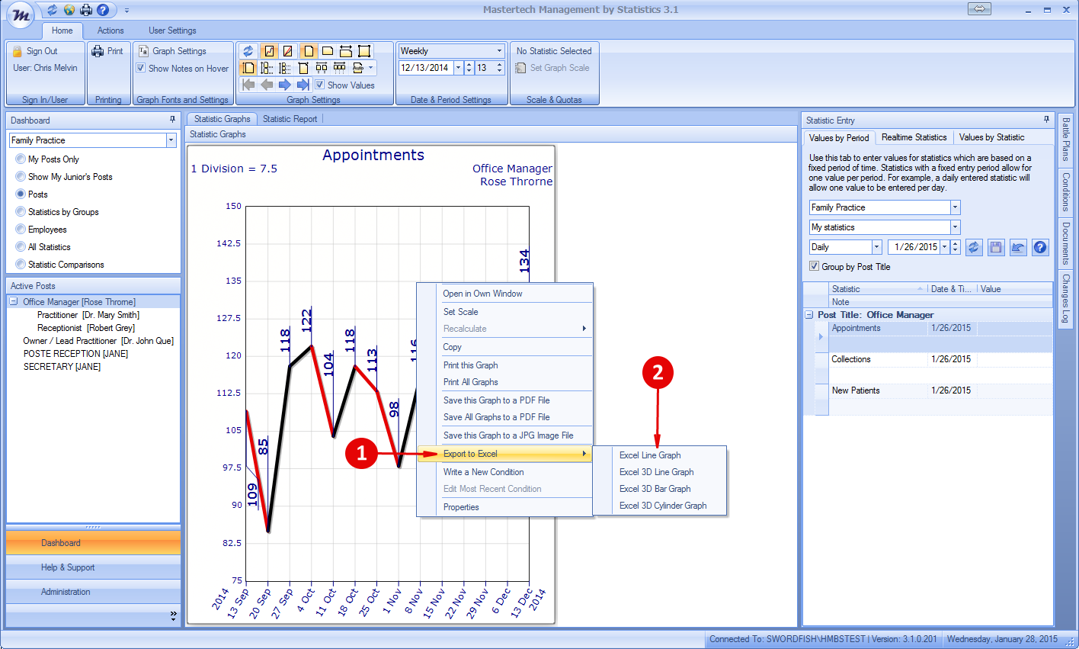Image resolution: width=1079 pixels, height=649 pixels.
Task: Select 'Excel Line Graph' from the submenu
Action: coord(650,455)
